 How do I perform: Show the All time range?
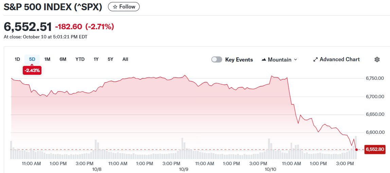125,59
